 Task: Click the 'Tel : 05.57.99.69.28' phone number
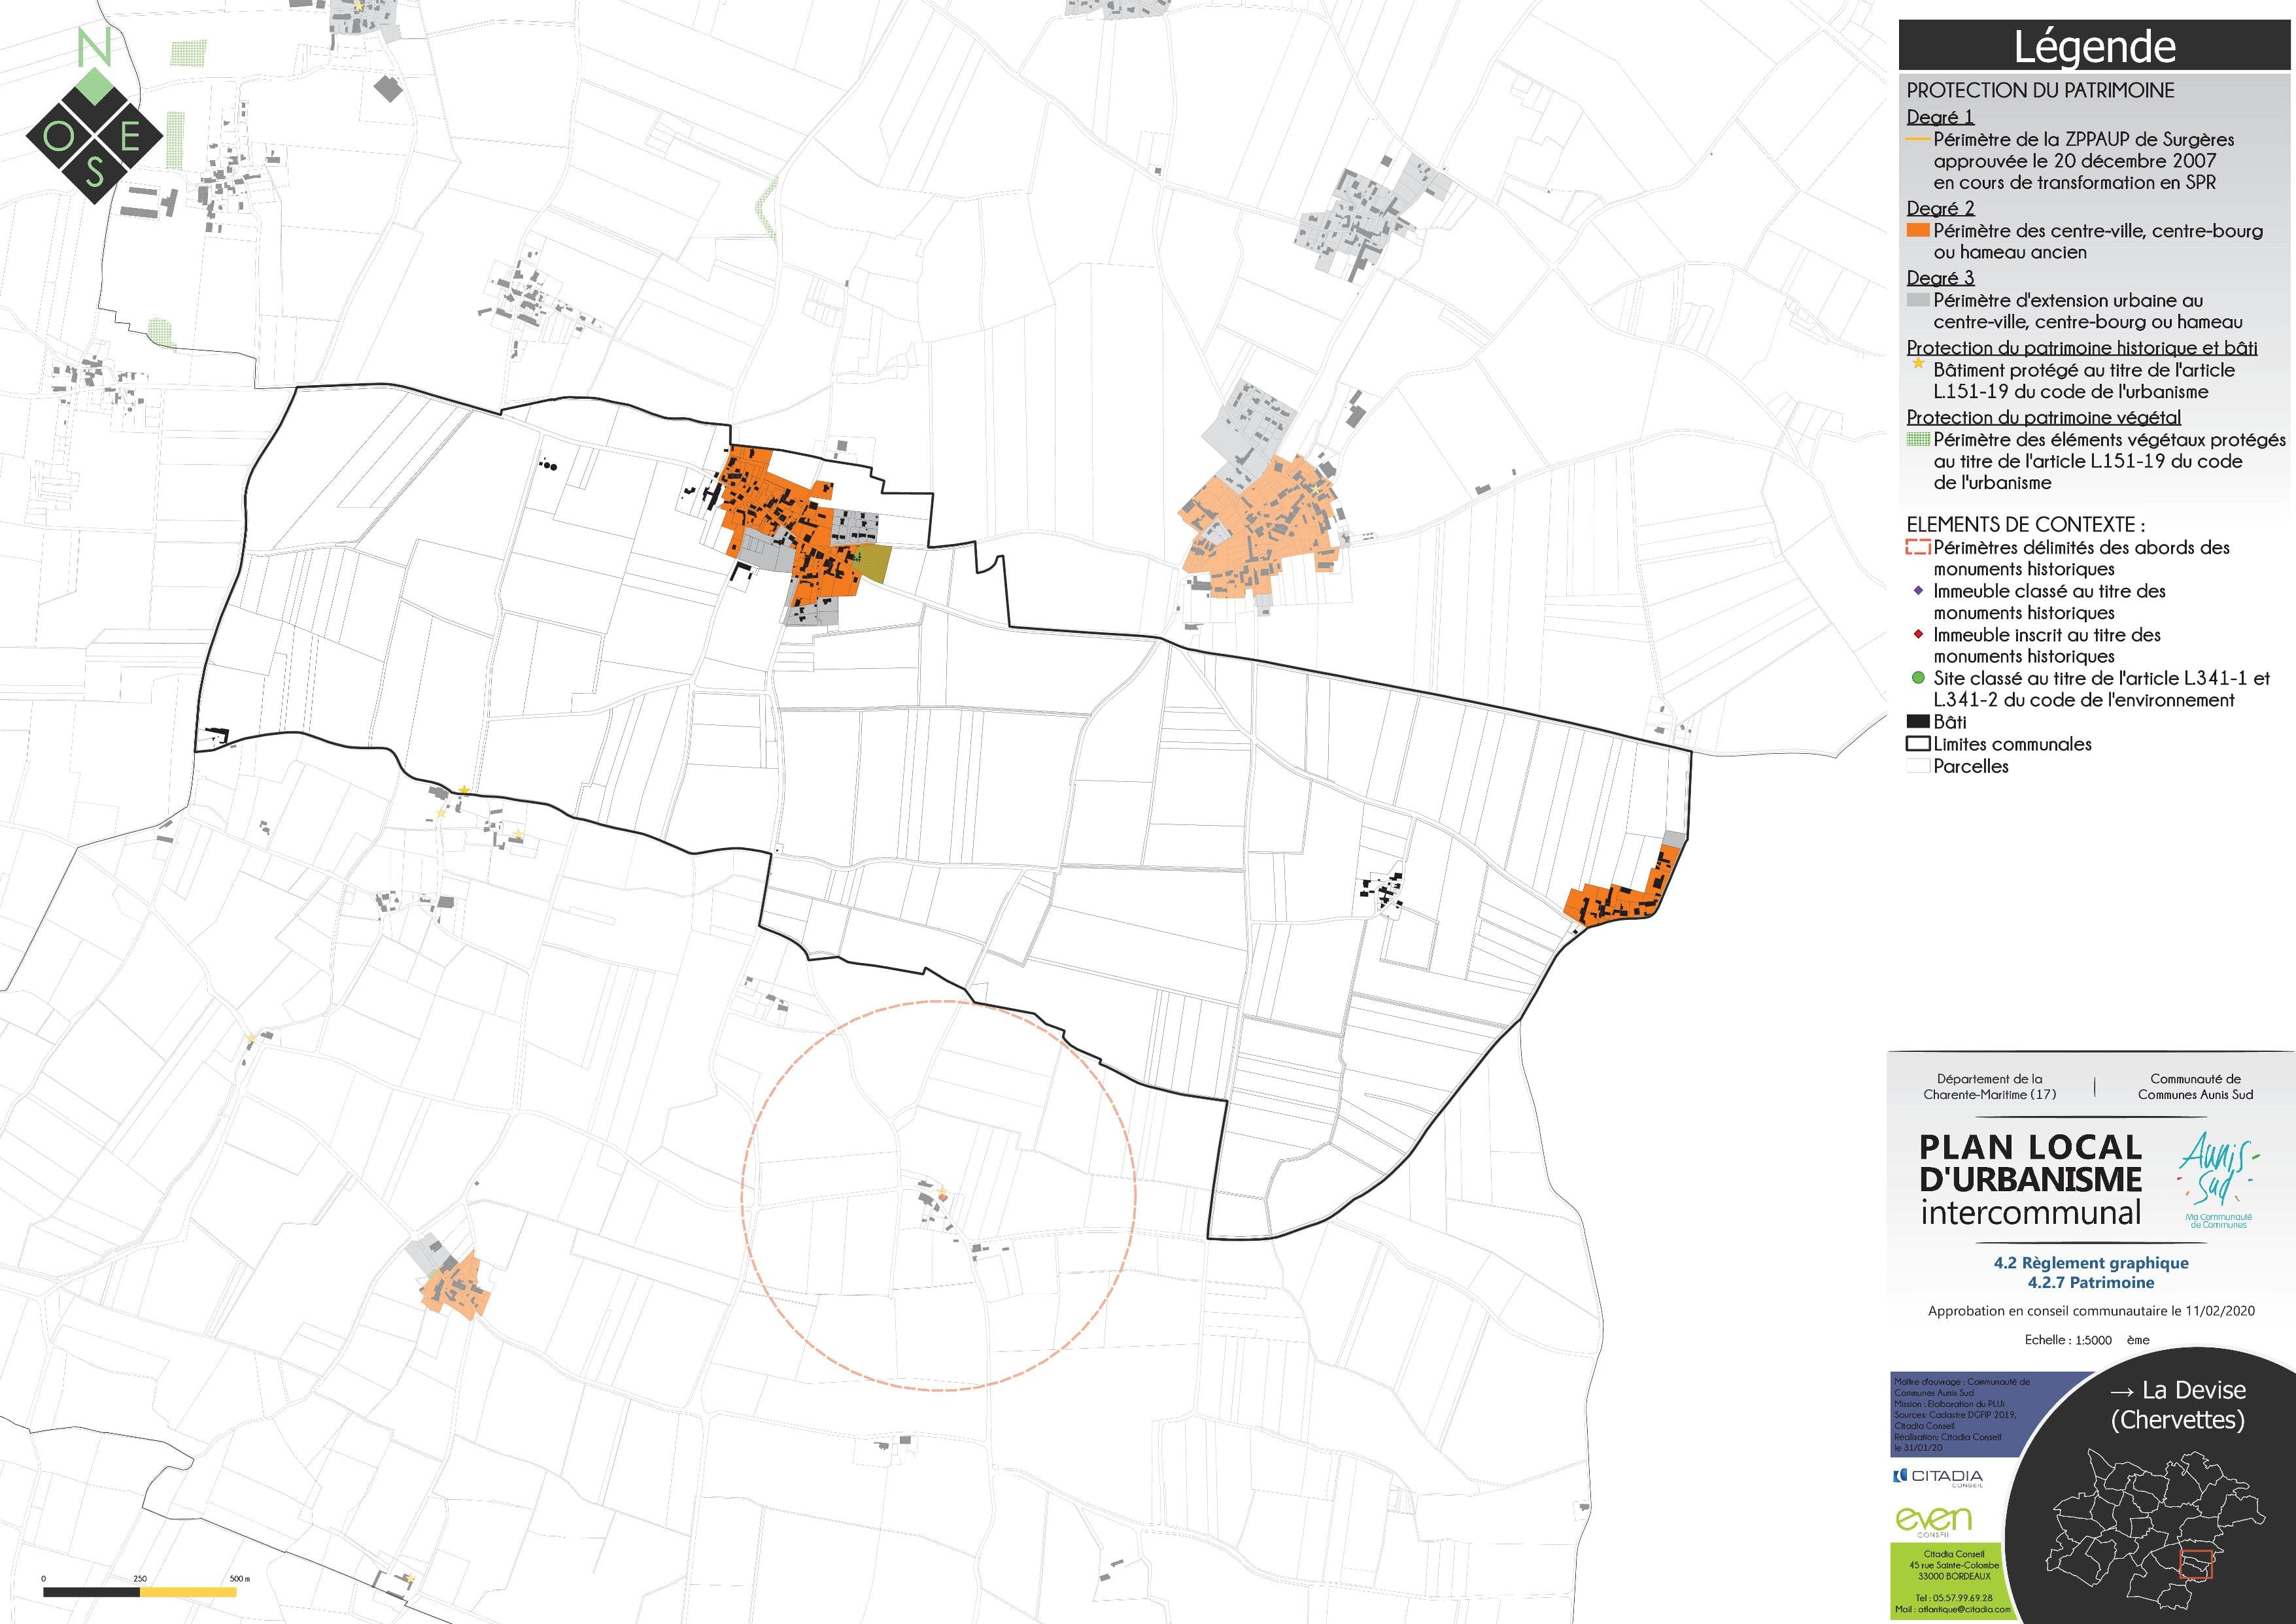pos(1954,1598)
